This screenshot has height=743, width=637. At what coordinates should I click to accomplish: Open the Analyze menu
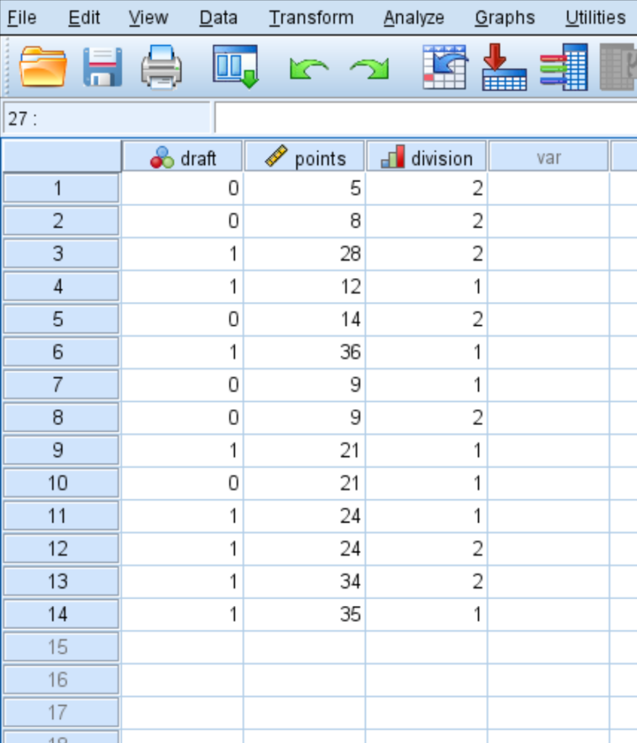(x=414, y=17)
